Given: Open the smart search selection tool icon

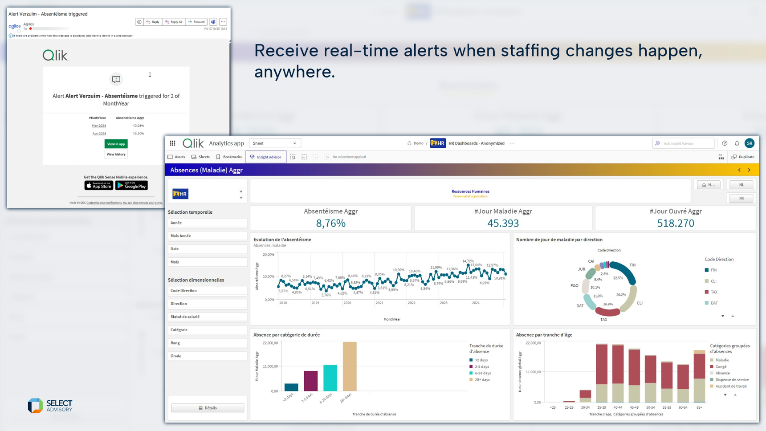Looking at the screenshot, I should tap(293, 157).
